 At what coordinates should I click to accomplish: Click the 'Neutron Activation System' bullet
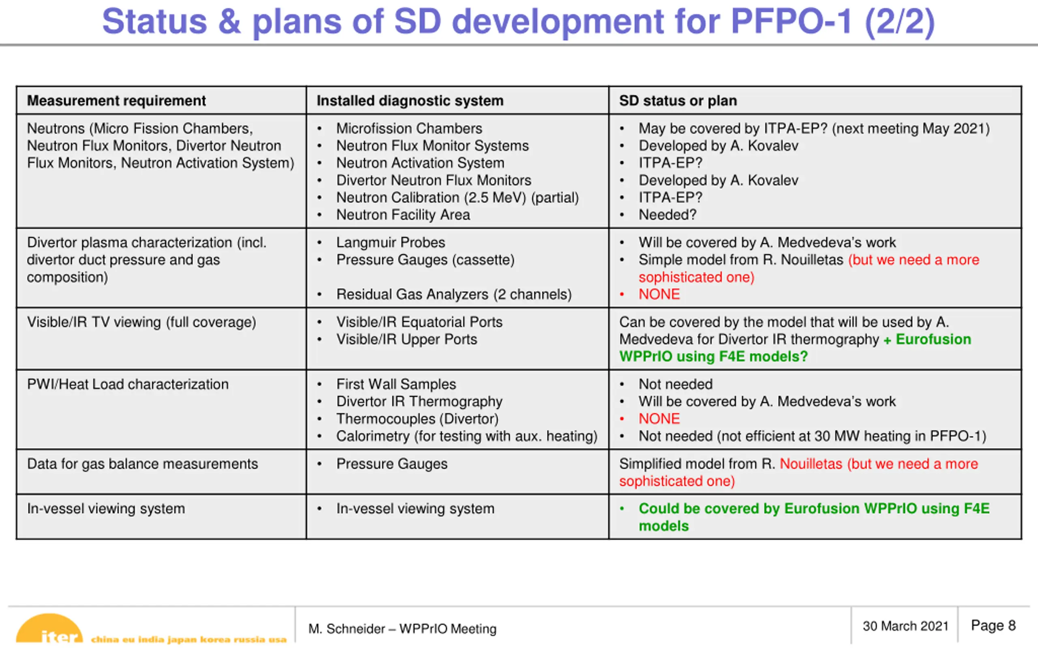tap(420, 163)
